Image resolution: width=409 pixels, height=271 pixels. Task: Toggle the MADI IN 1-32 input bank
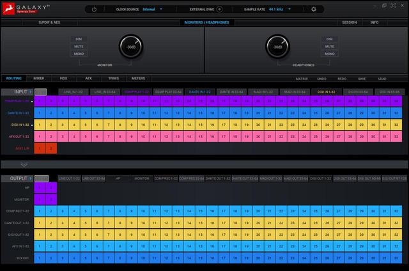coord(263,92)
